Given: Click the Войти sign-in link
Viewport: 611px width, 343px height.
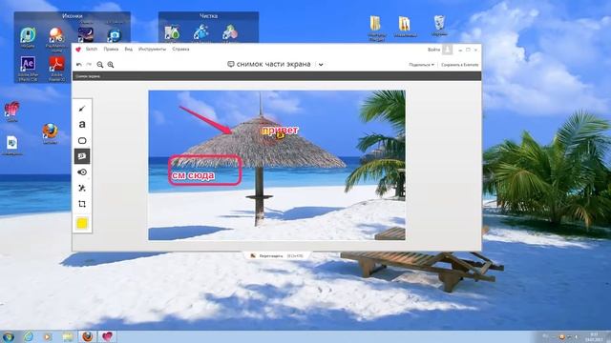Looking at the screenshot, I should click(433, 50).
